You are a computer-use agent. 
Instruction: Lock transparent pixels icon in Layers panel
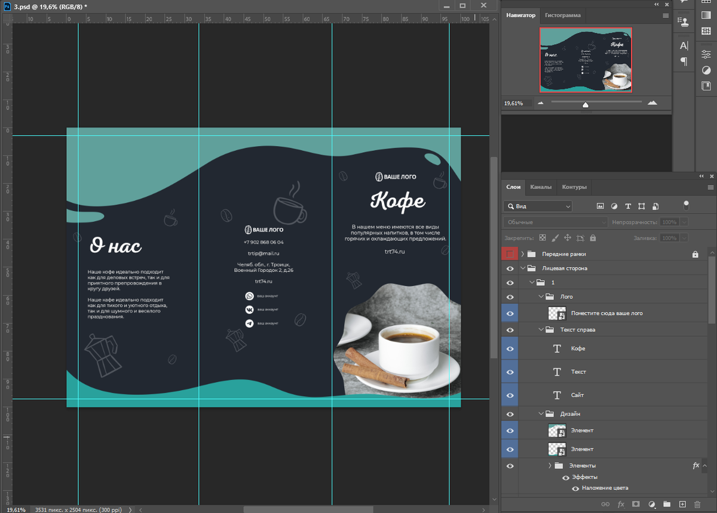pyautogui.click(x=543, y=238)
